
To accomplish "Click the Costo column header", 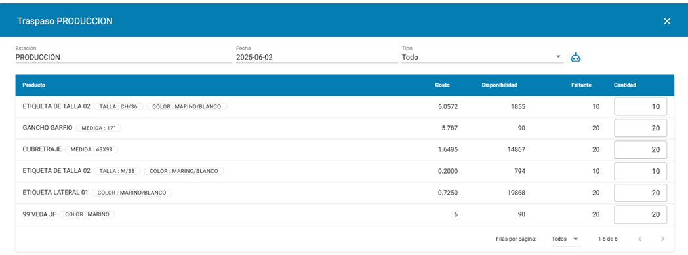I will point(442,85).
